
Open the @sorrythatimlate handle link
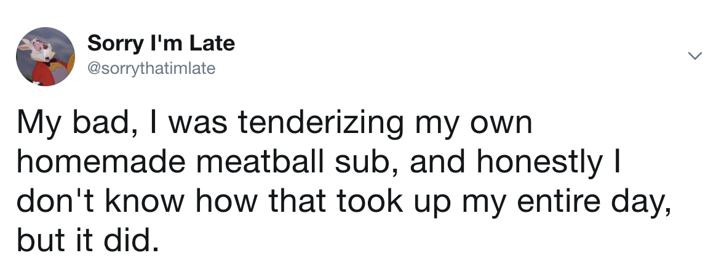coord(151,68)
